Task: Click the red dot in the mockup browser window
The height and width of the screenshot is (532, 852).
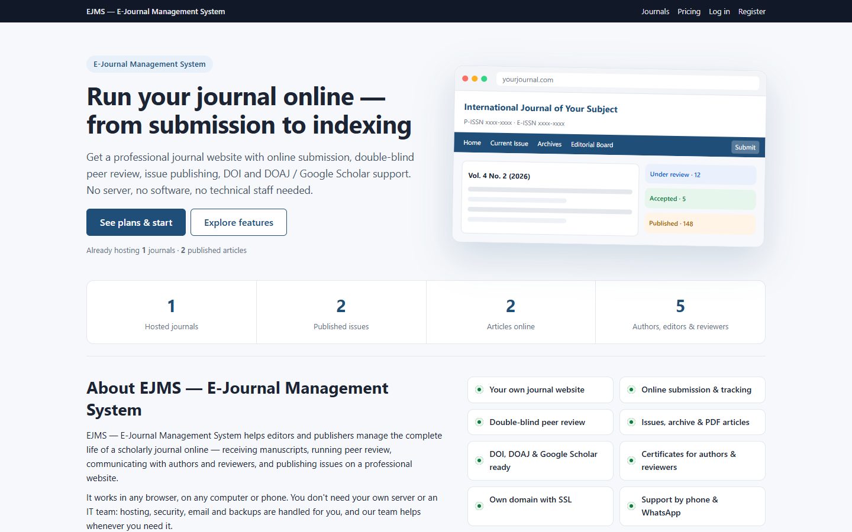Action: [465, 79]
